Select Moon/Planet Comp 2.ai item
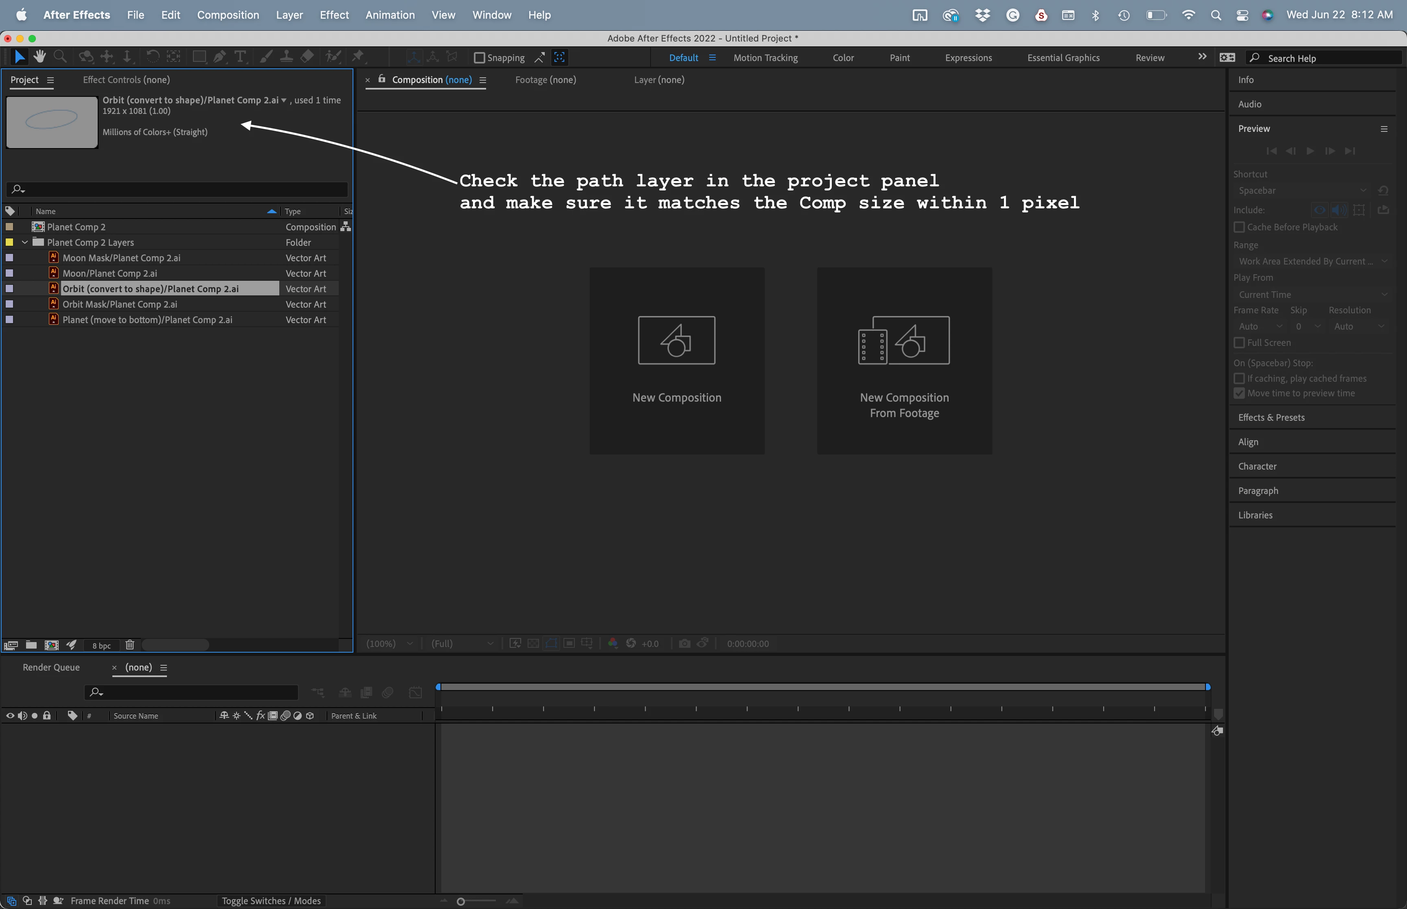 click(x=110, y=273)
